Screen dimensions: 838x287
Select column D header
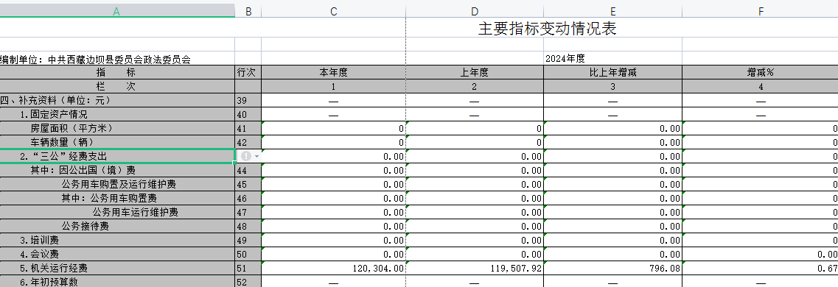pyautogui.click(x=475, y=11)
